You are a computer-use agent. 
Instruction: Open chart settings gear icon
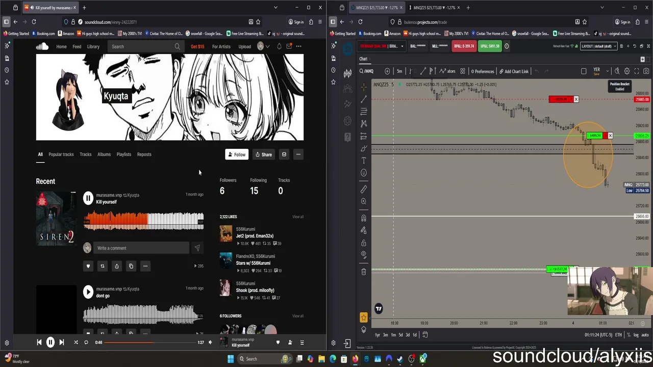(627, 71)
